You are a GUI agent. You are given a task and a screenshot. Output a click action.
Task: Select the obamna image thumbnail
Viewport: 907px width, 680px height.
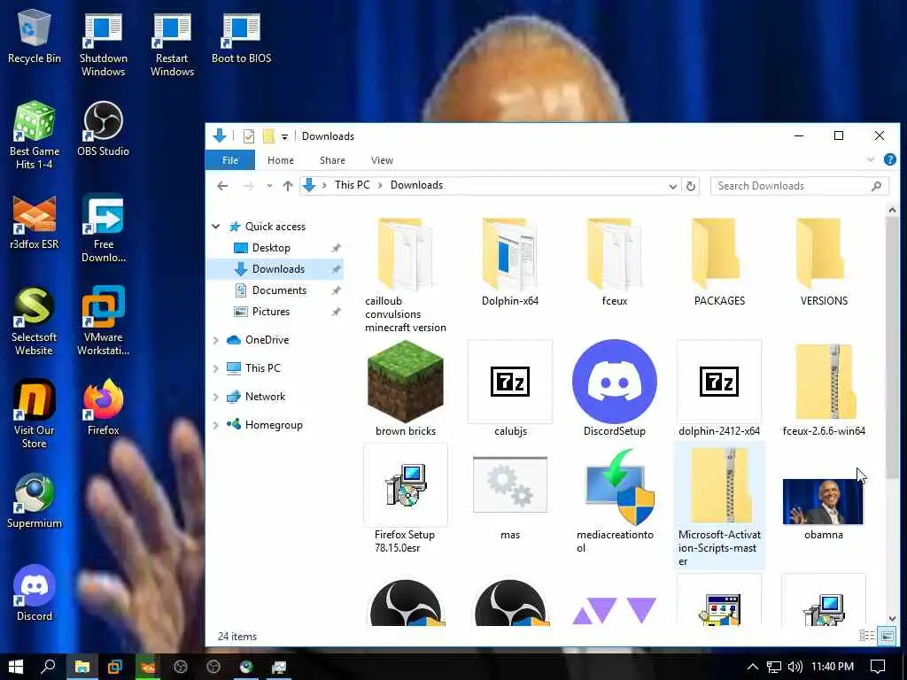click(x=823, y=507)
